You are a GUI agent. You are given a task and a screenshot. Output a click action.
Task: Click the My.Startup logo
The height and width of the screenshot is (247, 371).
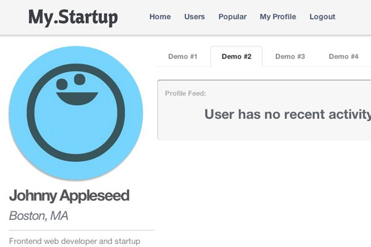[73, 17]
